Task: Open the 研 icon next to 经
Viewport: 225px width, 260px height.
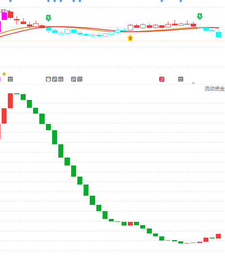Action: coord(55,79)
